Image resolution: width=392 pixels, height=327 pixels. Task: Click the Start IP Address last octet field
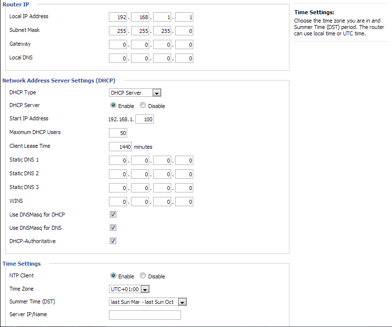coord(144,119)
